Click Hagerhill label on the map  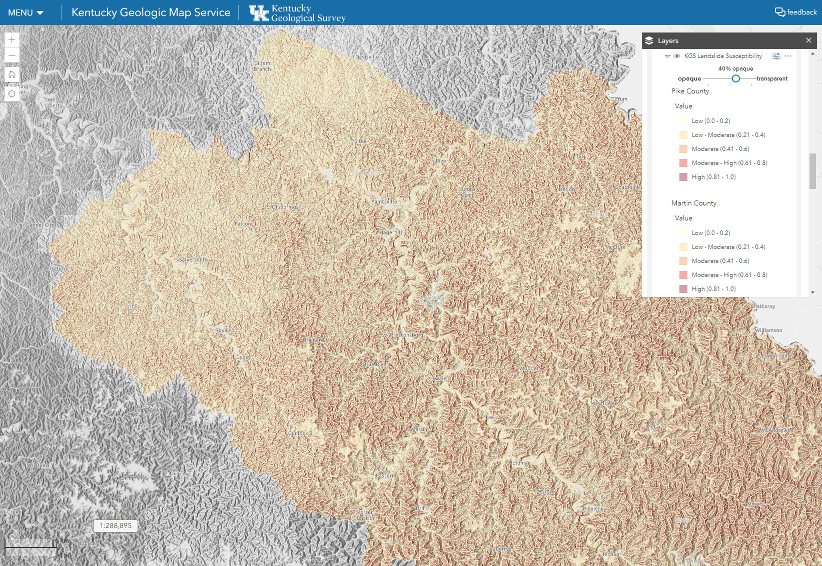pyautogui.click(x=391, y=232)
